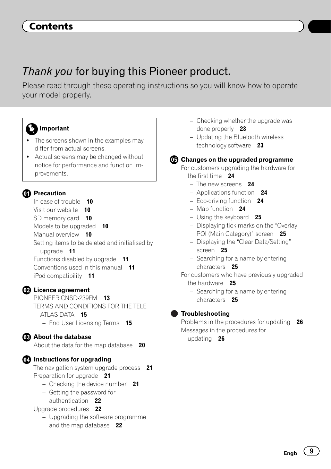Image resolution: width=331 pixels, height=469 pixels.
Task: Open Instructions for upgrading heading
Action: click(x=72, y=359)
